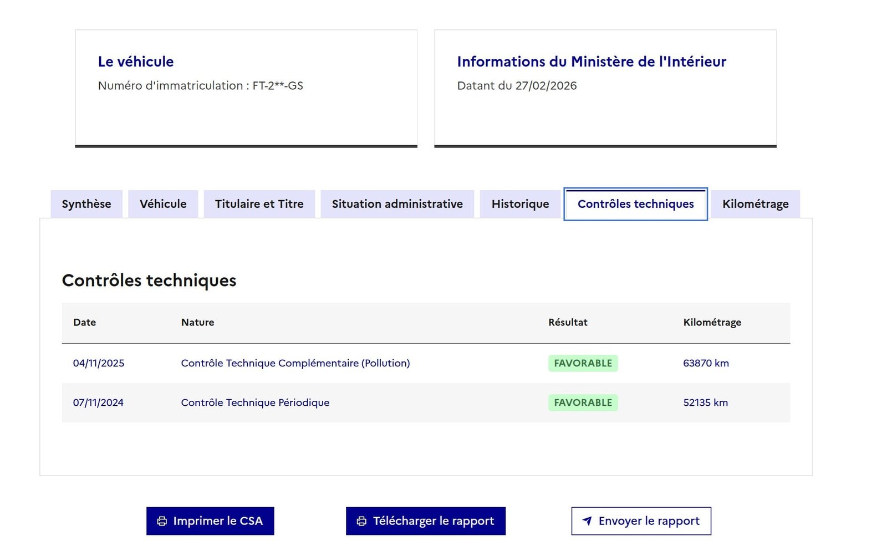Click FAVORABLE badge for 07/11/2024 inspection
887x551 pixels.
point(583,403)
